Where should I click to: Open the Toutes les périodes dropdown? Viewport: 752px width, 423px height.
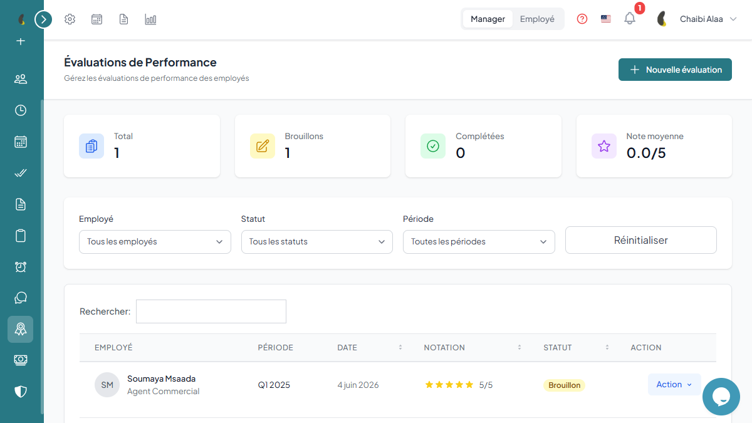point(479,241)
